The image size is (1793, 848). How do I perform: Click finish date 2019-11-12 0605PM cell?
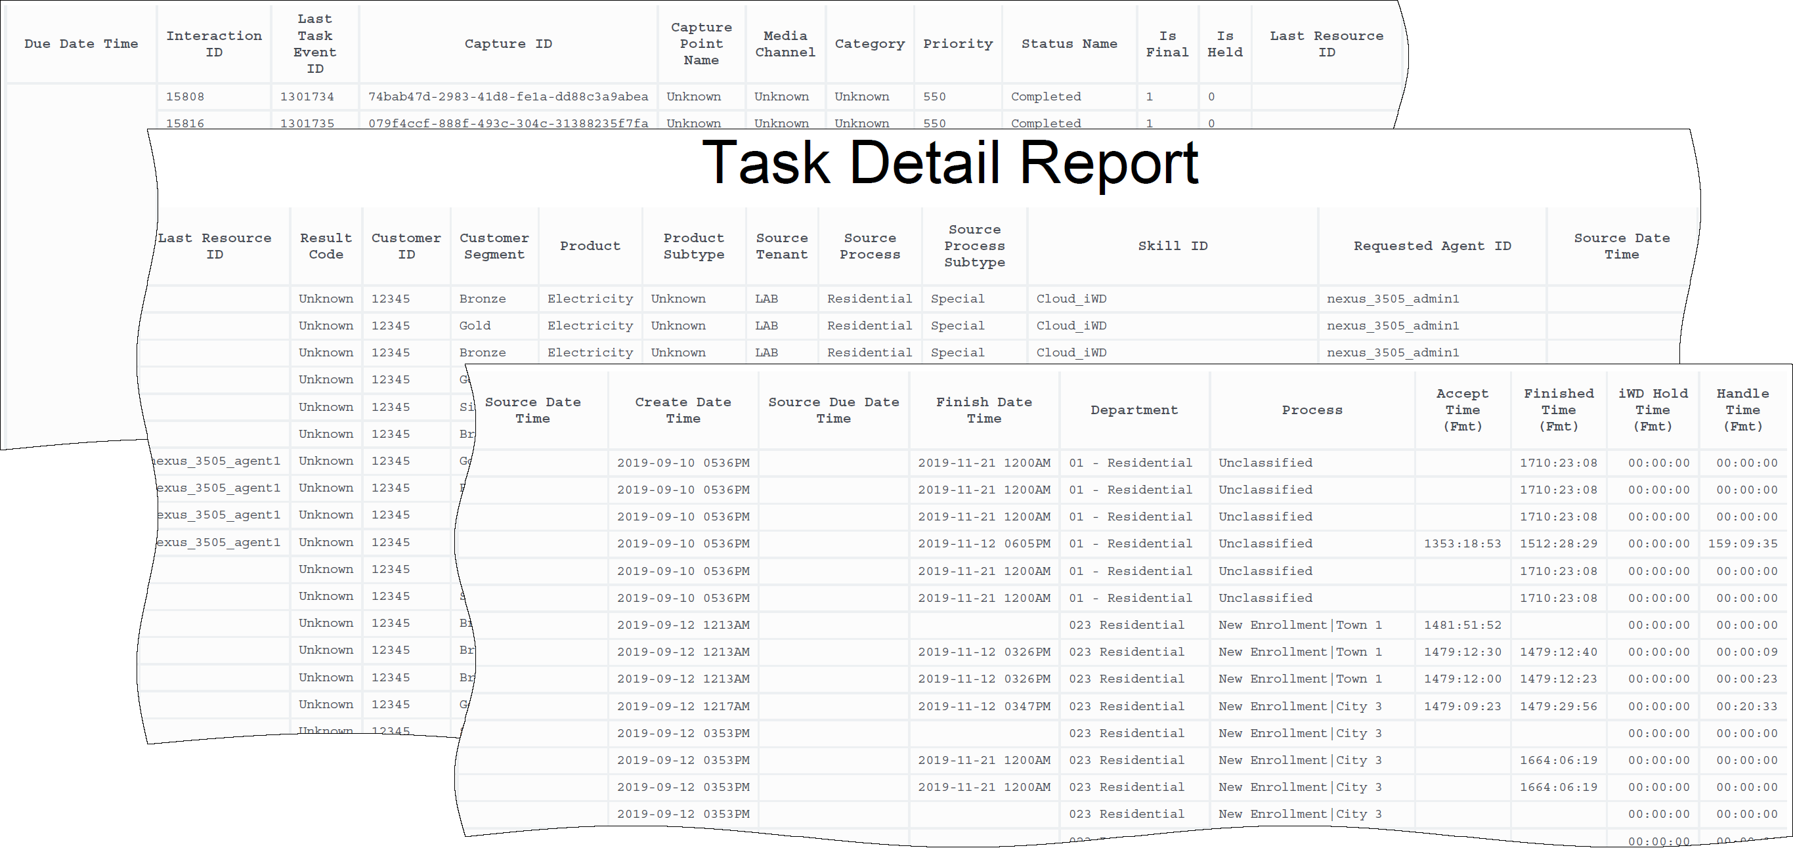pos(983,544)
